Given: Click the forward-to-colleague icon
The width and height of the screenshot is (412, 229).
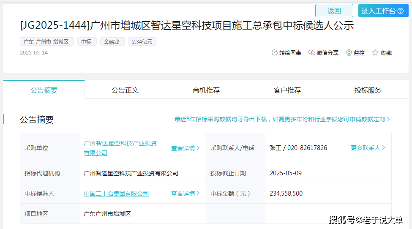Looking at the screenshot, I should 274,53.
